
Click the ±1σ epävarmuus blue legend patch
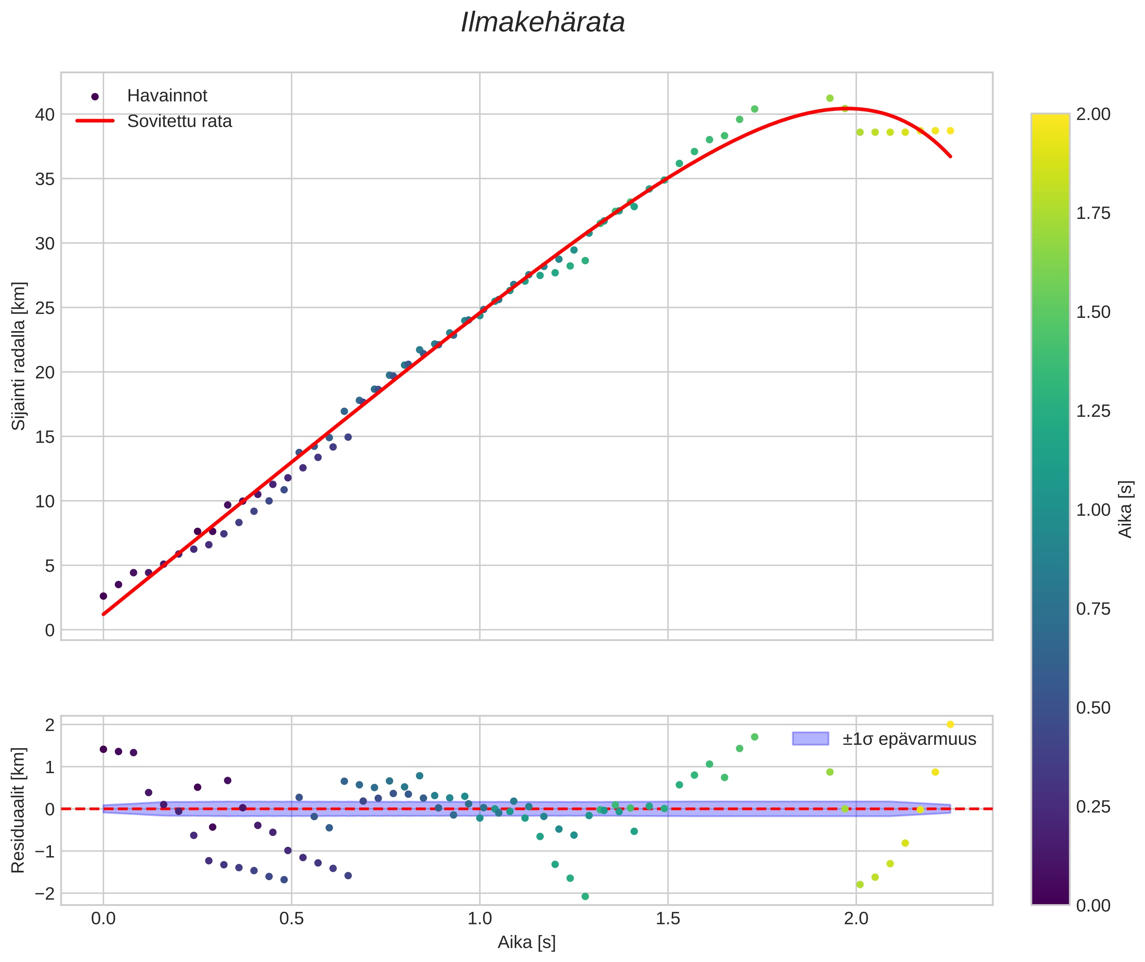(x=810, y=739)
